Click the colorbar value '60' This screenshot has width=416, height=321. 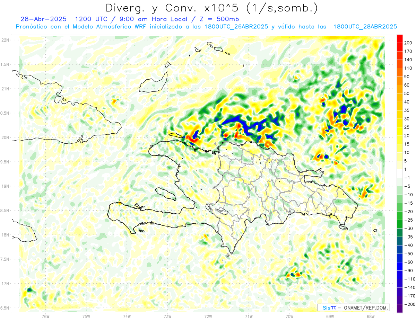tap(407, 85)
